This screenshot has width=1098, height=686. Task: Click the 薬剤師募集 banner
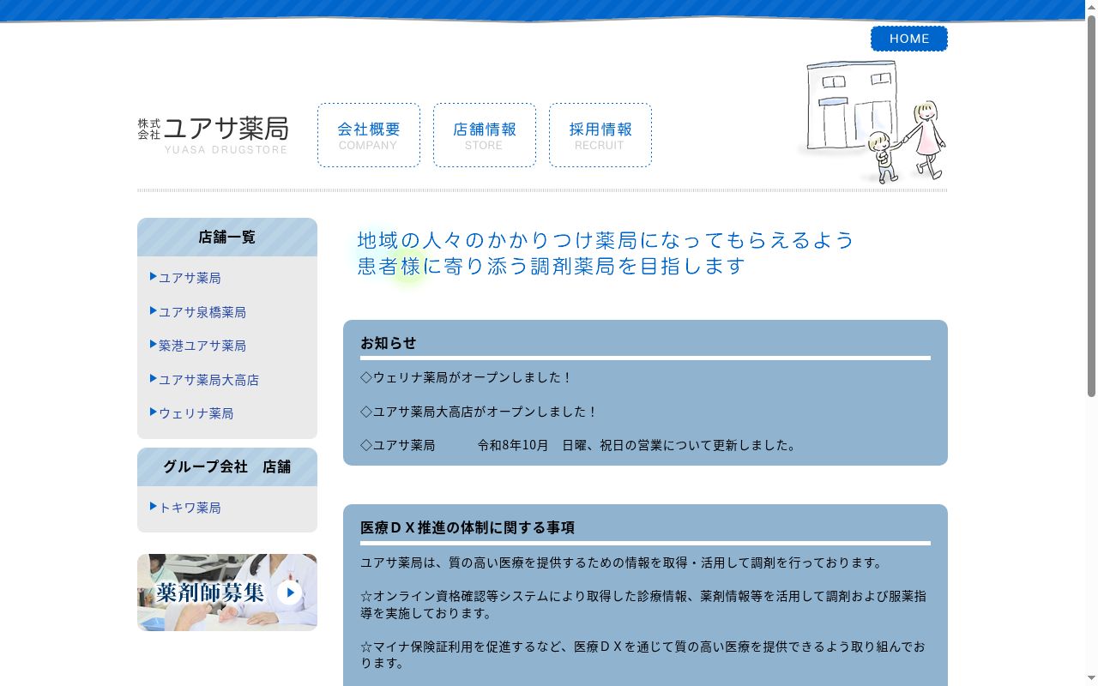[x=227, y=593]
